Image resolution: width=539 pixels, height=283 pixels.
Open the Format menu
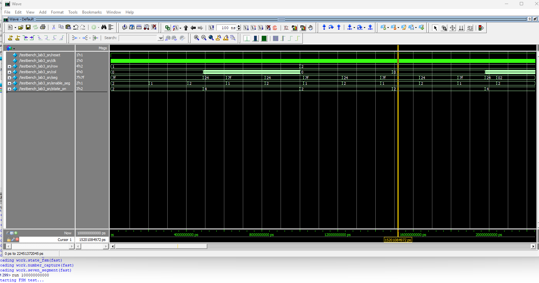(57, 12)
